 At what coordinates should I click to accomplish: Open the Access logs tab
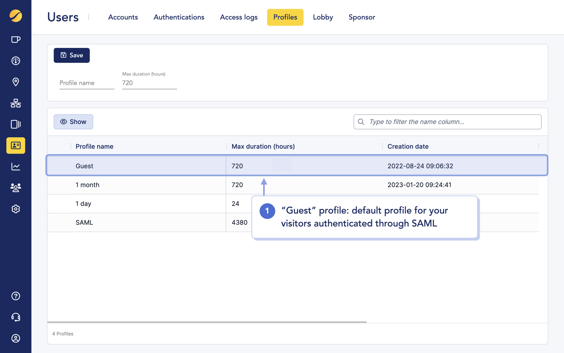coord(239,17)
